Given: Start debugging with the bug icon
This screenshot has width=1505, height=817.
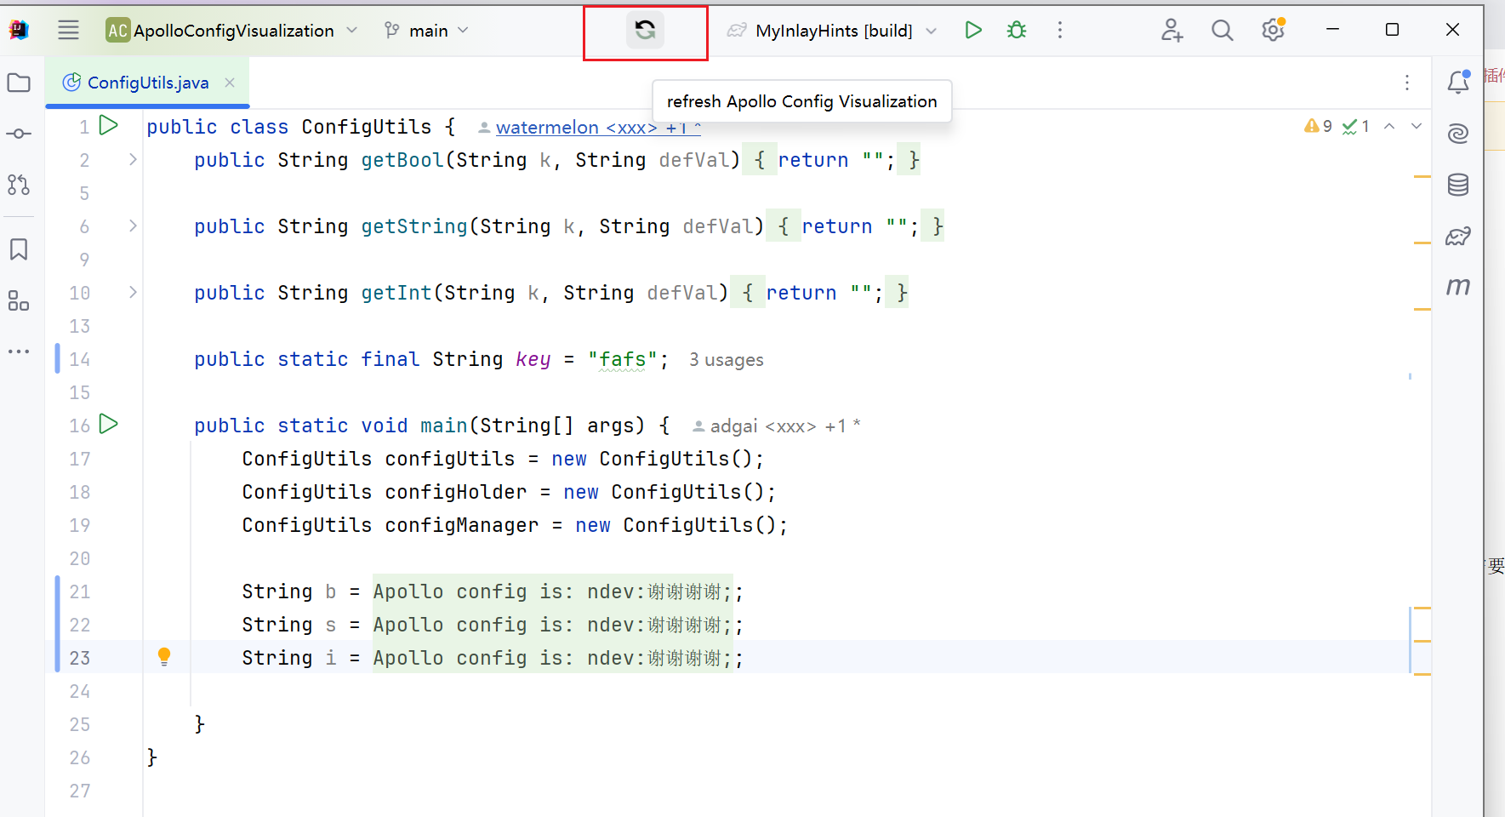Looking at the screenshot, I should [1017, 31].
